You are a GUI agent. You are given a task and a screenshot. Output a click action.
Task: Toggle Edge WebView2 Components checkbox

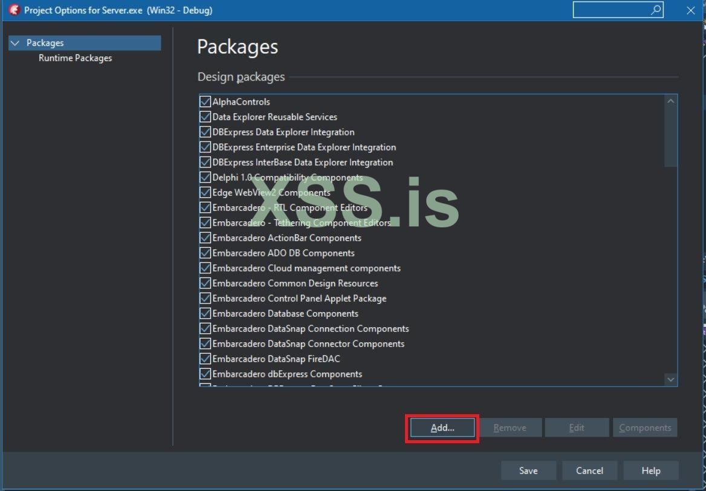click(205, 192)
